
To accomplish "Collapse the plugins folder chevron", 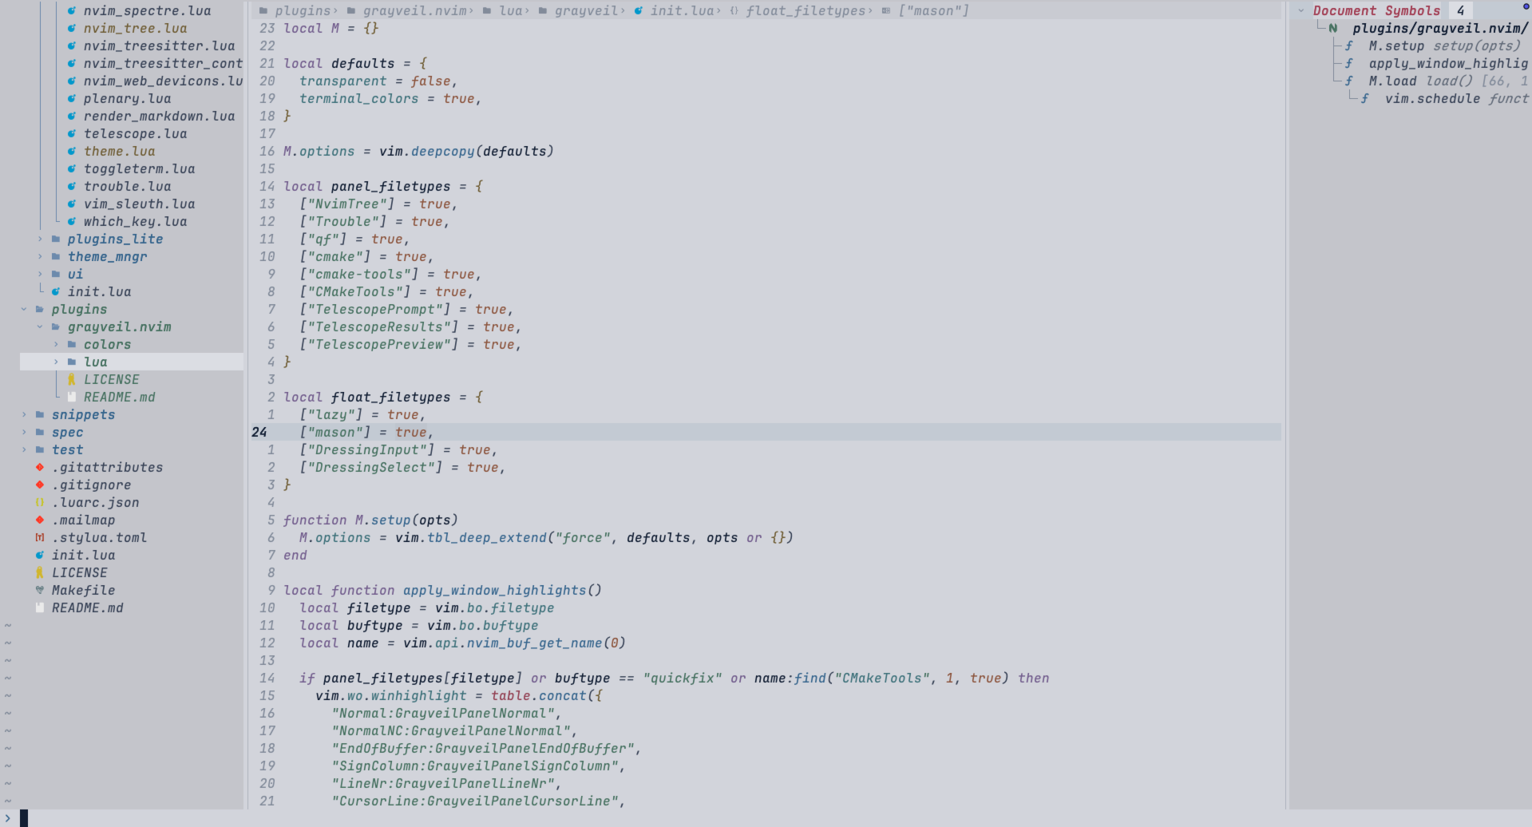I will [24, 309].
